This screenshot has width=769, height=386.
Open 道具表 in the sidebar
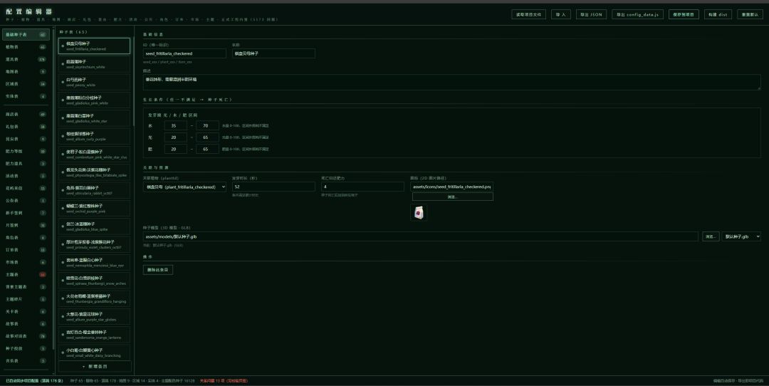[26, 59]
